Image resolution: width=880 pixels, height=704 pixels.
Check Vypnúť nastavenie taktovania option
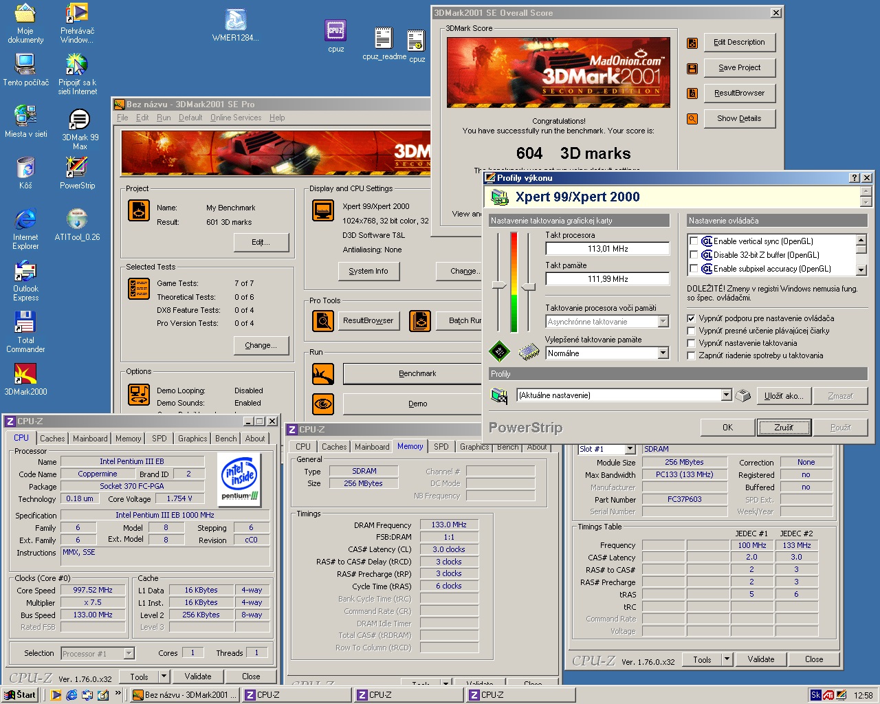click(692, 343)
